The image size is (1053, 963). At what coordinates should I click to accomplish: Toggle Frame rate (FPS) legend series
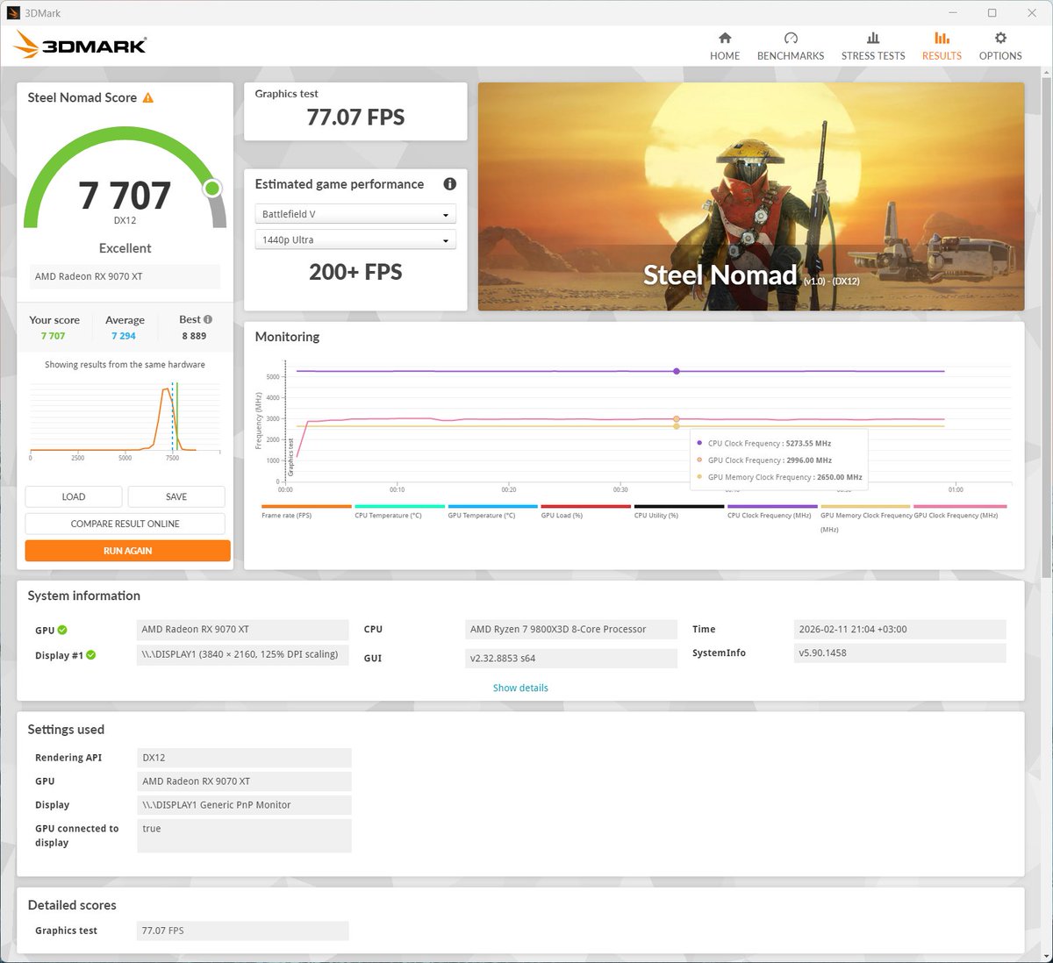306,510
